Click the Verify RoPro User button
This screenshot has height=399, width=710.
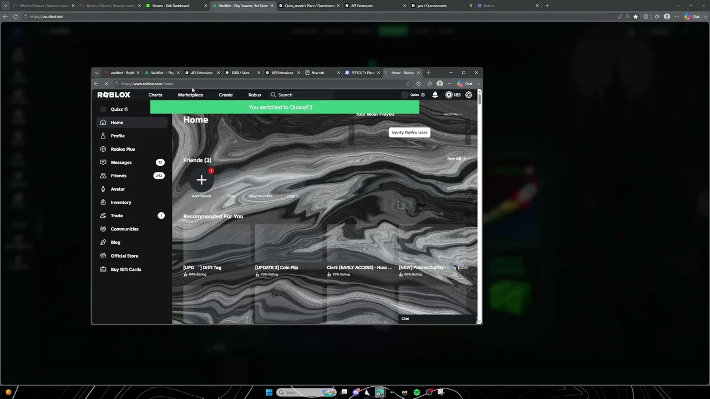tap(409, 132)
